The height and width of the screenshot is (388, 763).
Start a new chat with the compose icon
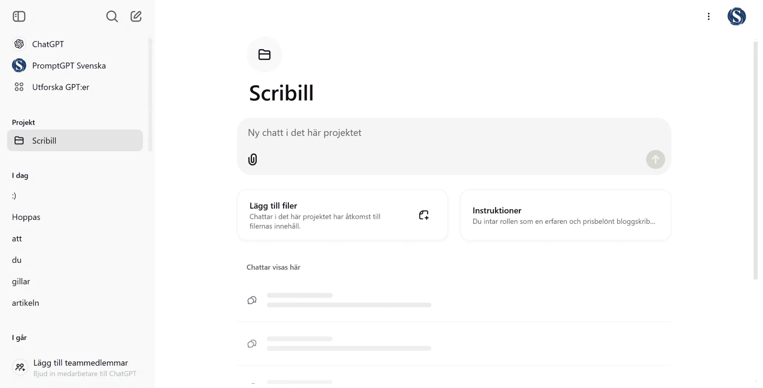[x=136, y=16]
